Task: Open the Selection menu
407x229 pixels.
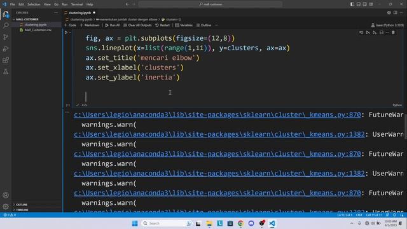Action: coord(34,4)
